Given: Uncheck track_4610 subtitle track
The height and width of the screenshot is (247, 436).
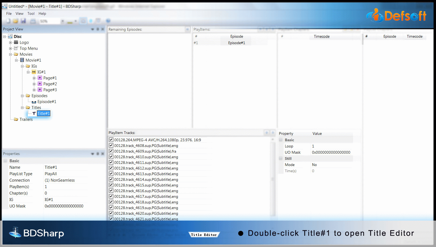Looking at the screenshot, I should pyautogui.click(x=111, y=157).
